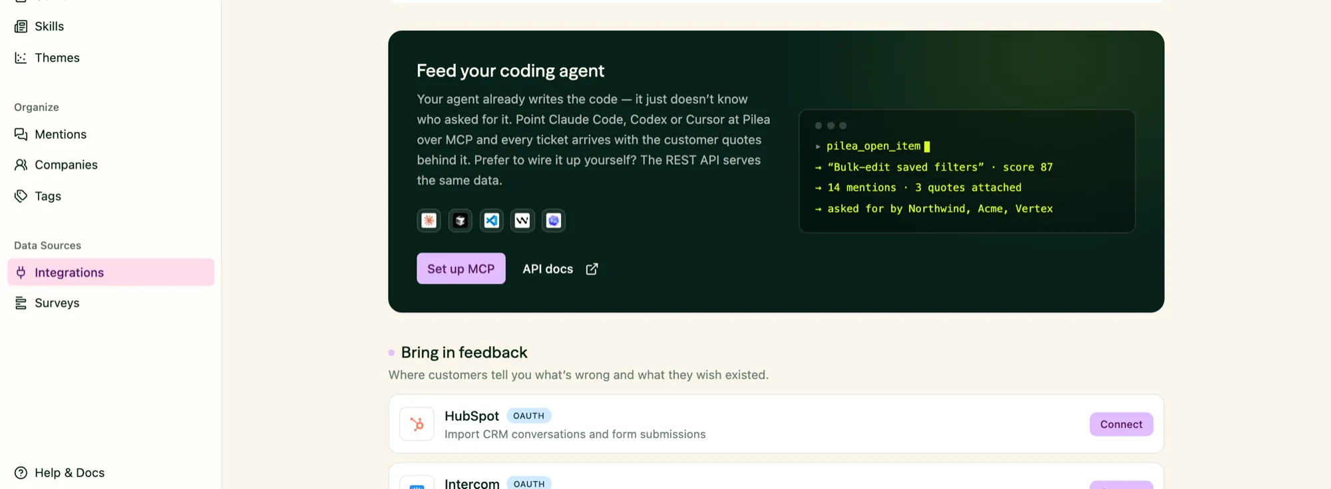This screenshot has width=1331, height=489.
Task: Click the "Feed your coding agent" heading
Action: (x=510, y=70)
